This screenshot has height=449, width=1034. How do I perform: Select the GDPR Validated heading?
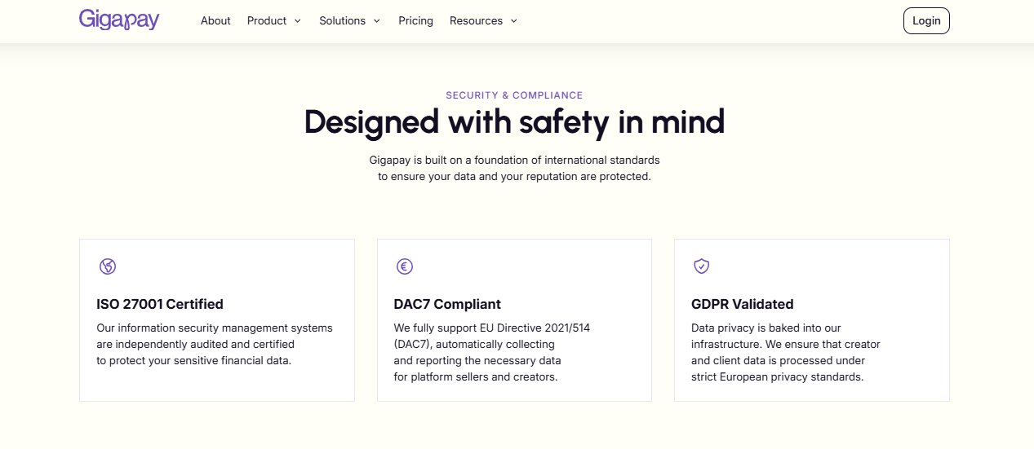tap(742, 304)
